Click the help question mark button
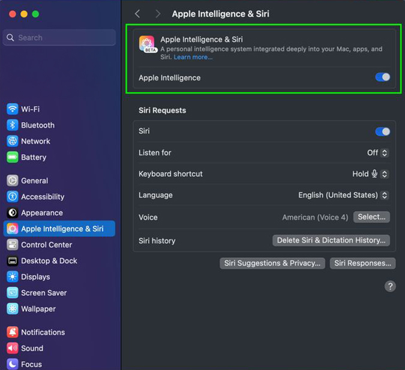 pyautogui.click(x=390, y=286)
